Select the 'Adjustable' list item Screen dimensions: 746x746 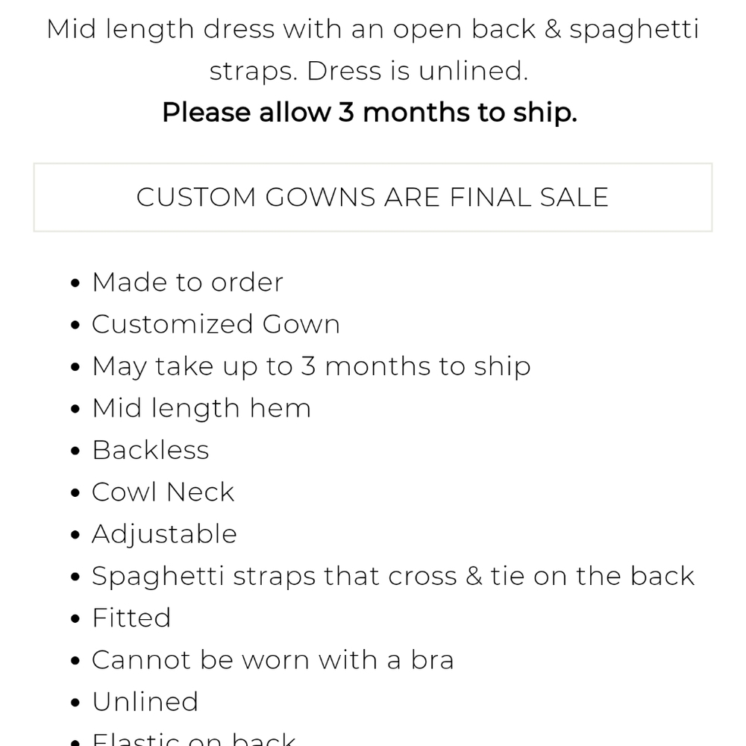(164, 534)
